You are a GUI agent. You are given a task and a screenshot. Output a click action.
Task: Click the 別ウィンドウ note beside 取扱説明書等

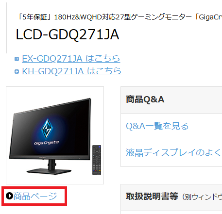point(202,197)
